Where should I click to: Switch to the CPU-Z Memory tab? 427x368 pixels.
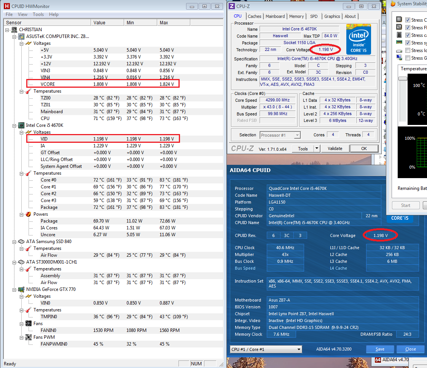[x=296, y=16]
